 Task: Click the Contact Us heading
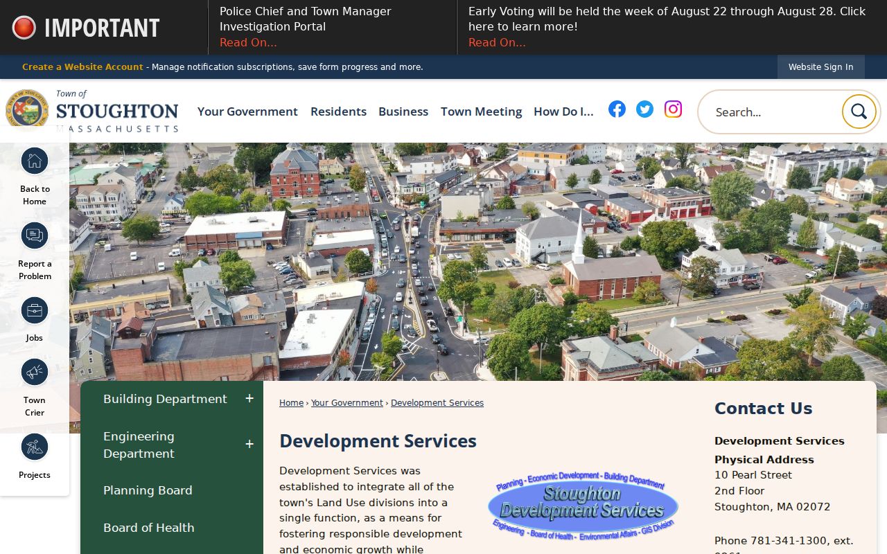coord(763,409)
